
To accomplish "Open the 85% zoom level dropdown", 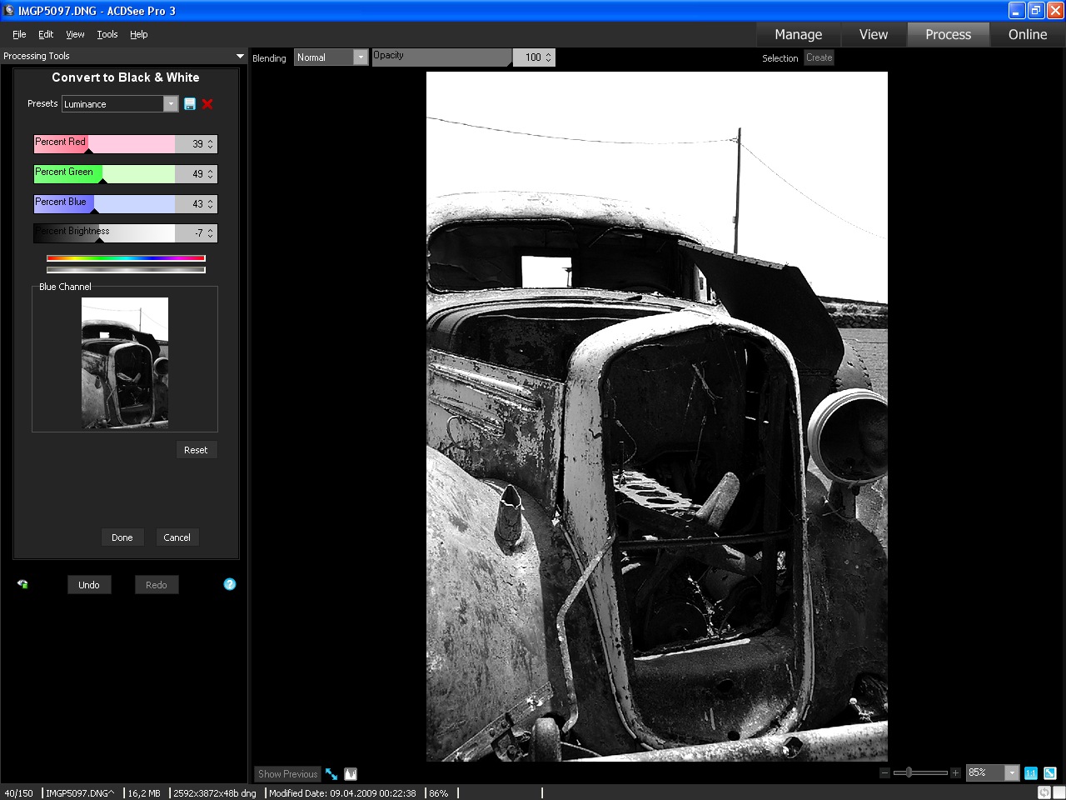I will click(x=1012, y=773).
